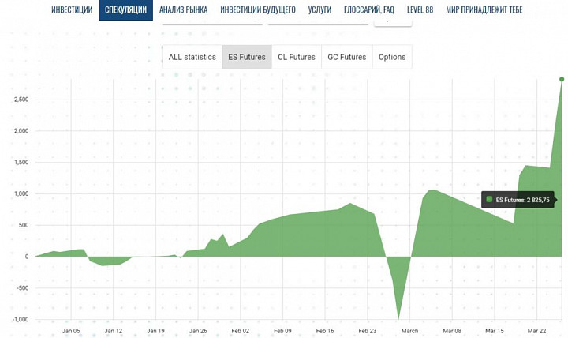Show the GC Futures tab

(347, 57)
